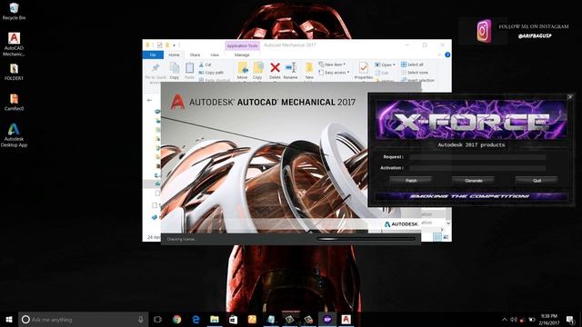Open Task View on the taskbar

pos(157,319)
